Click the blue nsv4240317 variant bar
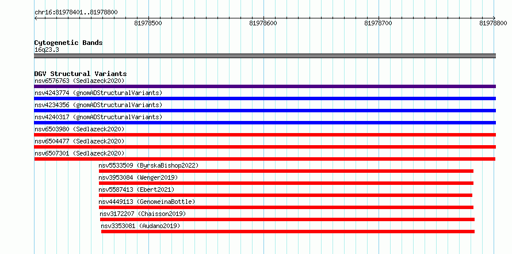 click(x=265, y=123)
